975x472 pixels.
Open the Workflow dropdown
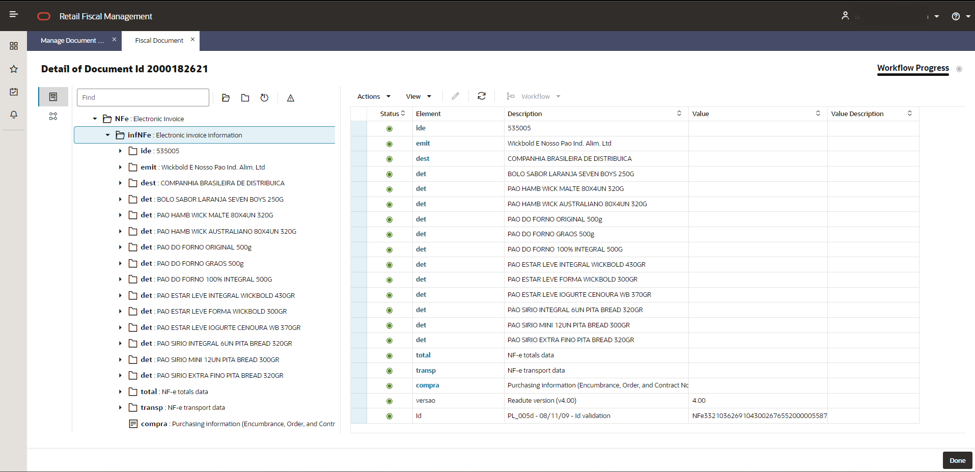click(533, 96)
